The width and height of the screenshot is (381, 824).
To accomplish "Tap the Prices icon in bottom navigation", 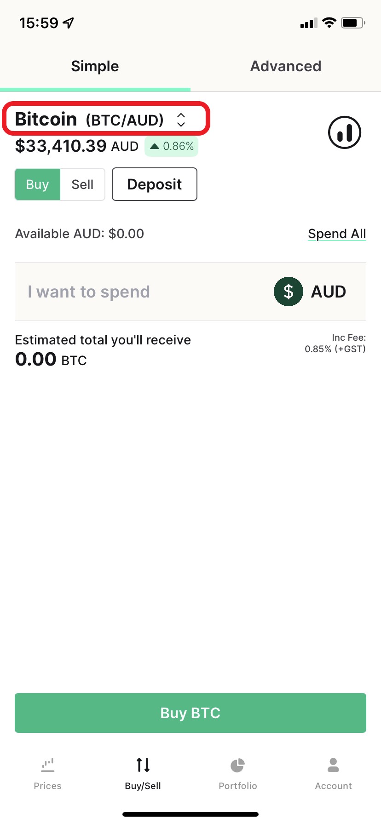I will (x=47, y=765).
